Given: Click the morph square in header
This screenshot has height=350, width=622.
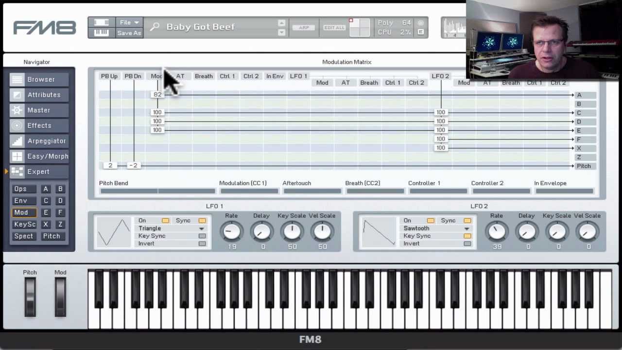Looking at the screenshot, I should (360, 27).
